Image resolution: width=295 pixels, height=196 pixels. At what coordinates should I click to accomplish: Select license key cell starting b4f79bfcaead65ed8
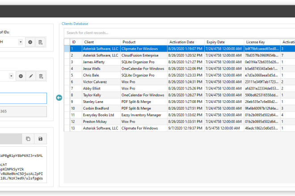coord(262,49)
